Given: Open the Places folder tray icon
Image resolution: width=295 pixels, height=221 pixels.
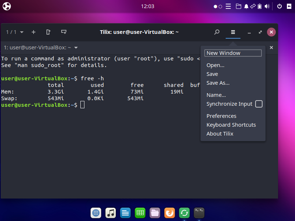Looking at the screenshot, I should tap(239, 6).
